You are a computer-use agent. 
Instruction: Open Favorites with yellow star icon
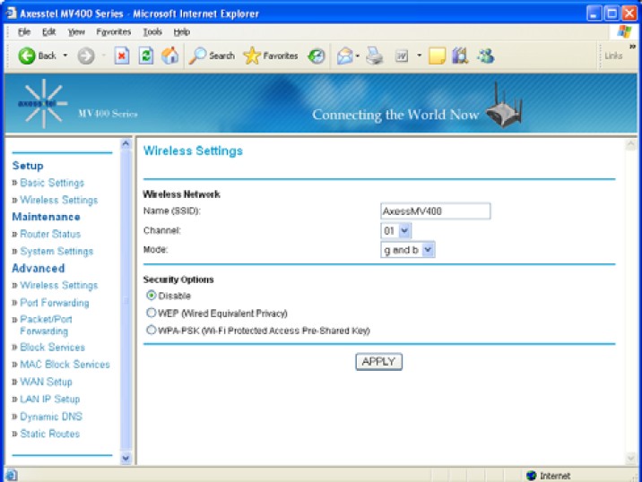click(270, 56)
